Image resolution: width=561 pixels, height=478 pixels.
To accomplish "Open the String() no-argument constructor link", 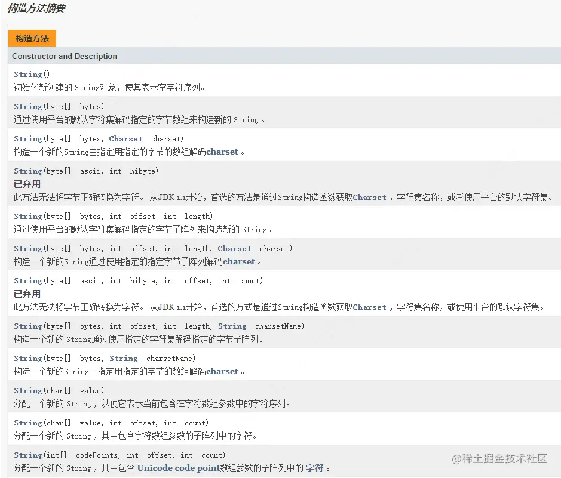I will coord(26,74).
